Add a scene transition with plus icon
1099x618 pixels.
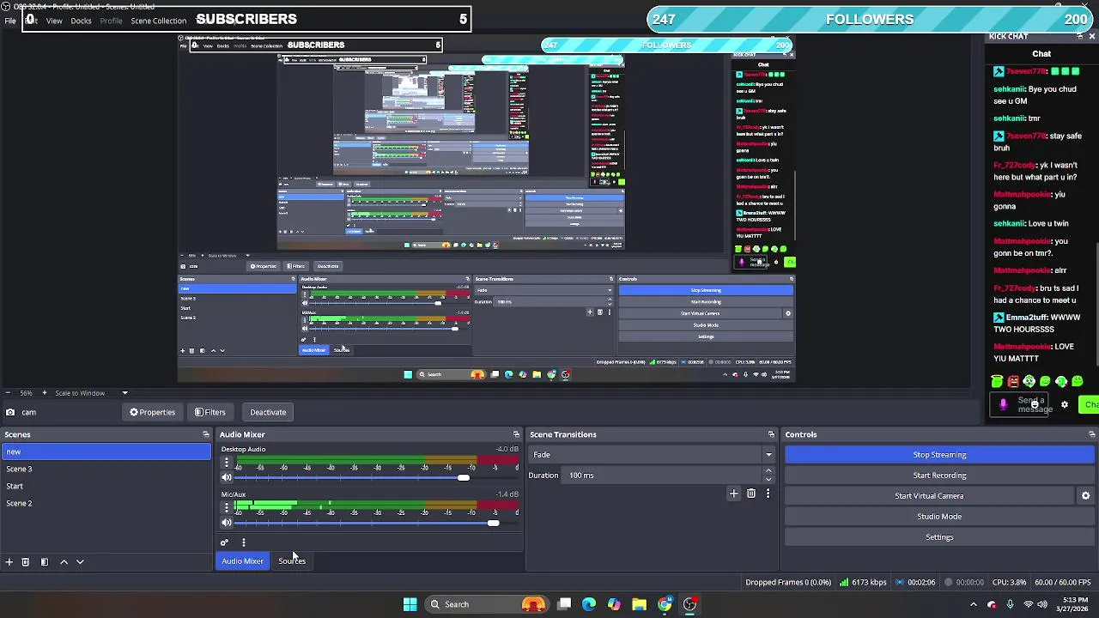click(x=733, y=494)
